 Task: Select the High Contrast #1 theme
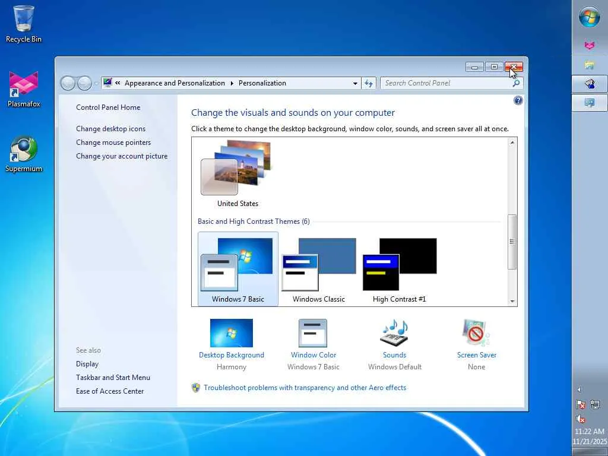pos(400,269)
